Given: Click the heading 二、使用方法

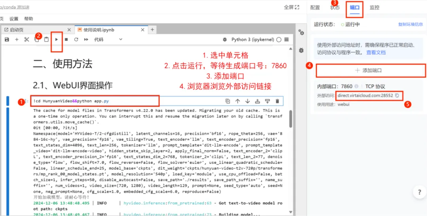Looking at the screenshot, I should click(62, 64).
